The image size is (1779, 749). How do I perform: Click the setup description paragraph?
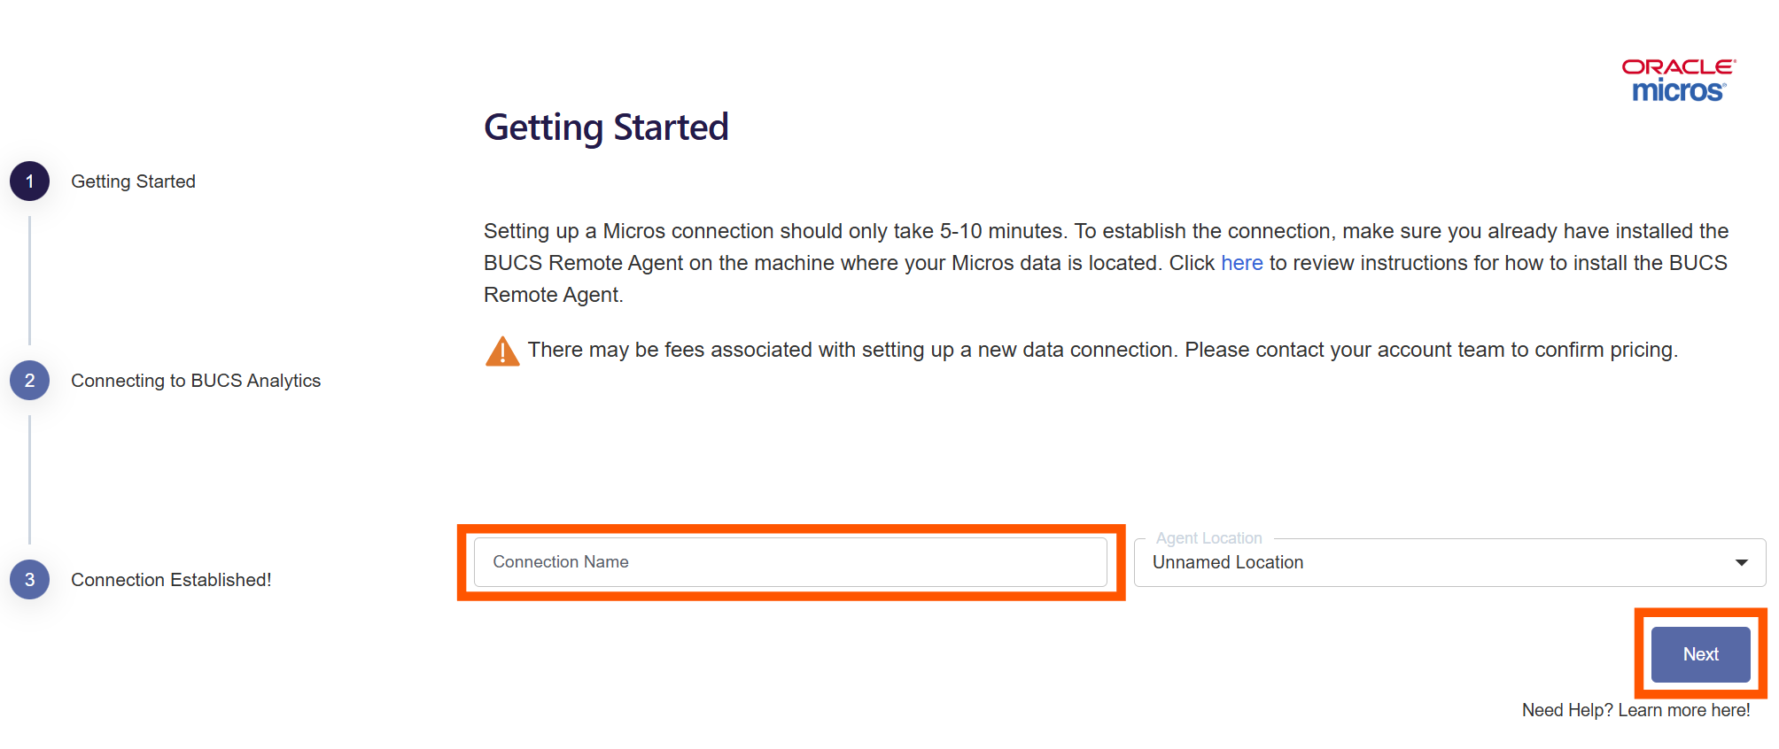click(x=1106, y=263)
